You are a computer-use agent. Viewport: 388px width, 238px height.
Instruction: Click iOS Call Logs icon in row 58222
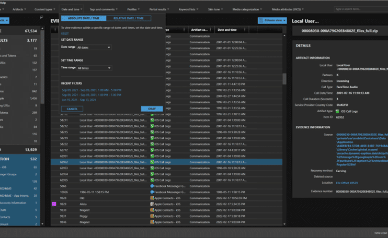(x=152, y=144)
